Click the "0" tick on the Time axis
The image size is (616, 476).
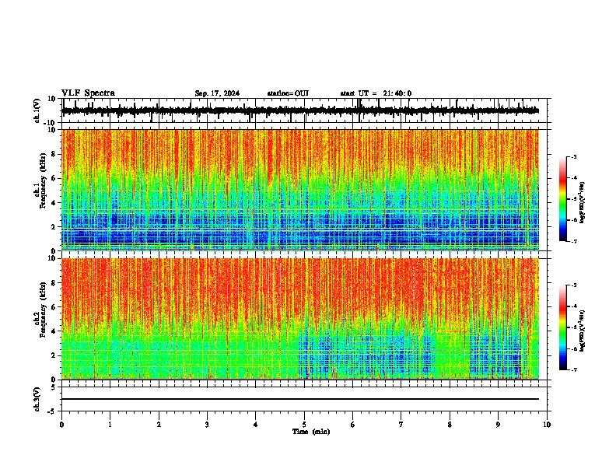point(61,425)
